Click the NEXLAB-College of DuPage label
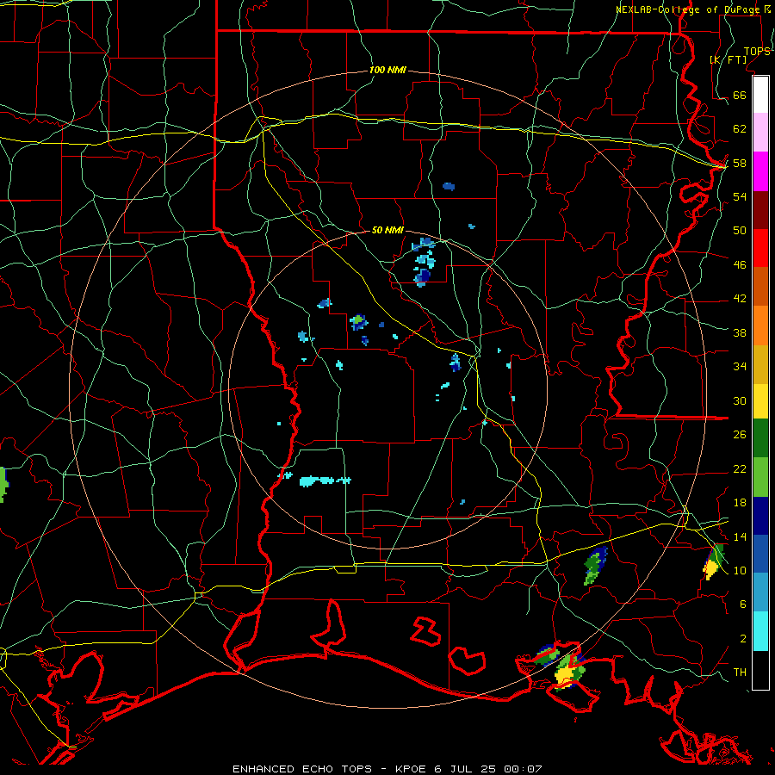 click(689, 9)
